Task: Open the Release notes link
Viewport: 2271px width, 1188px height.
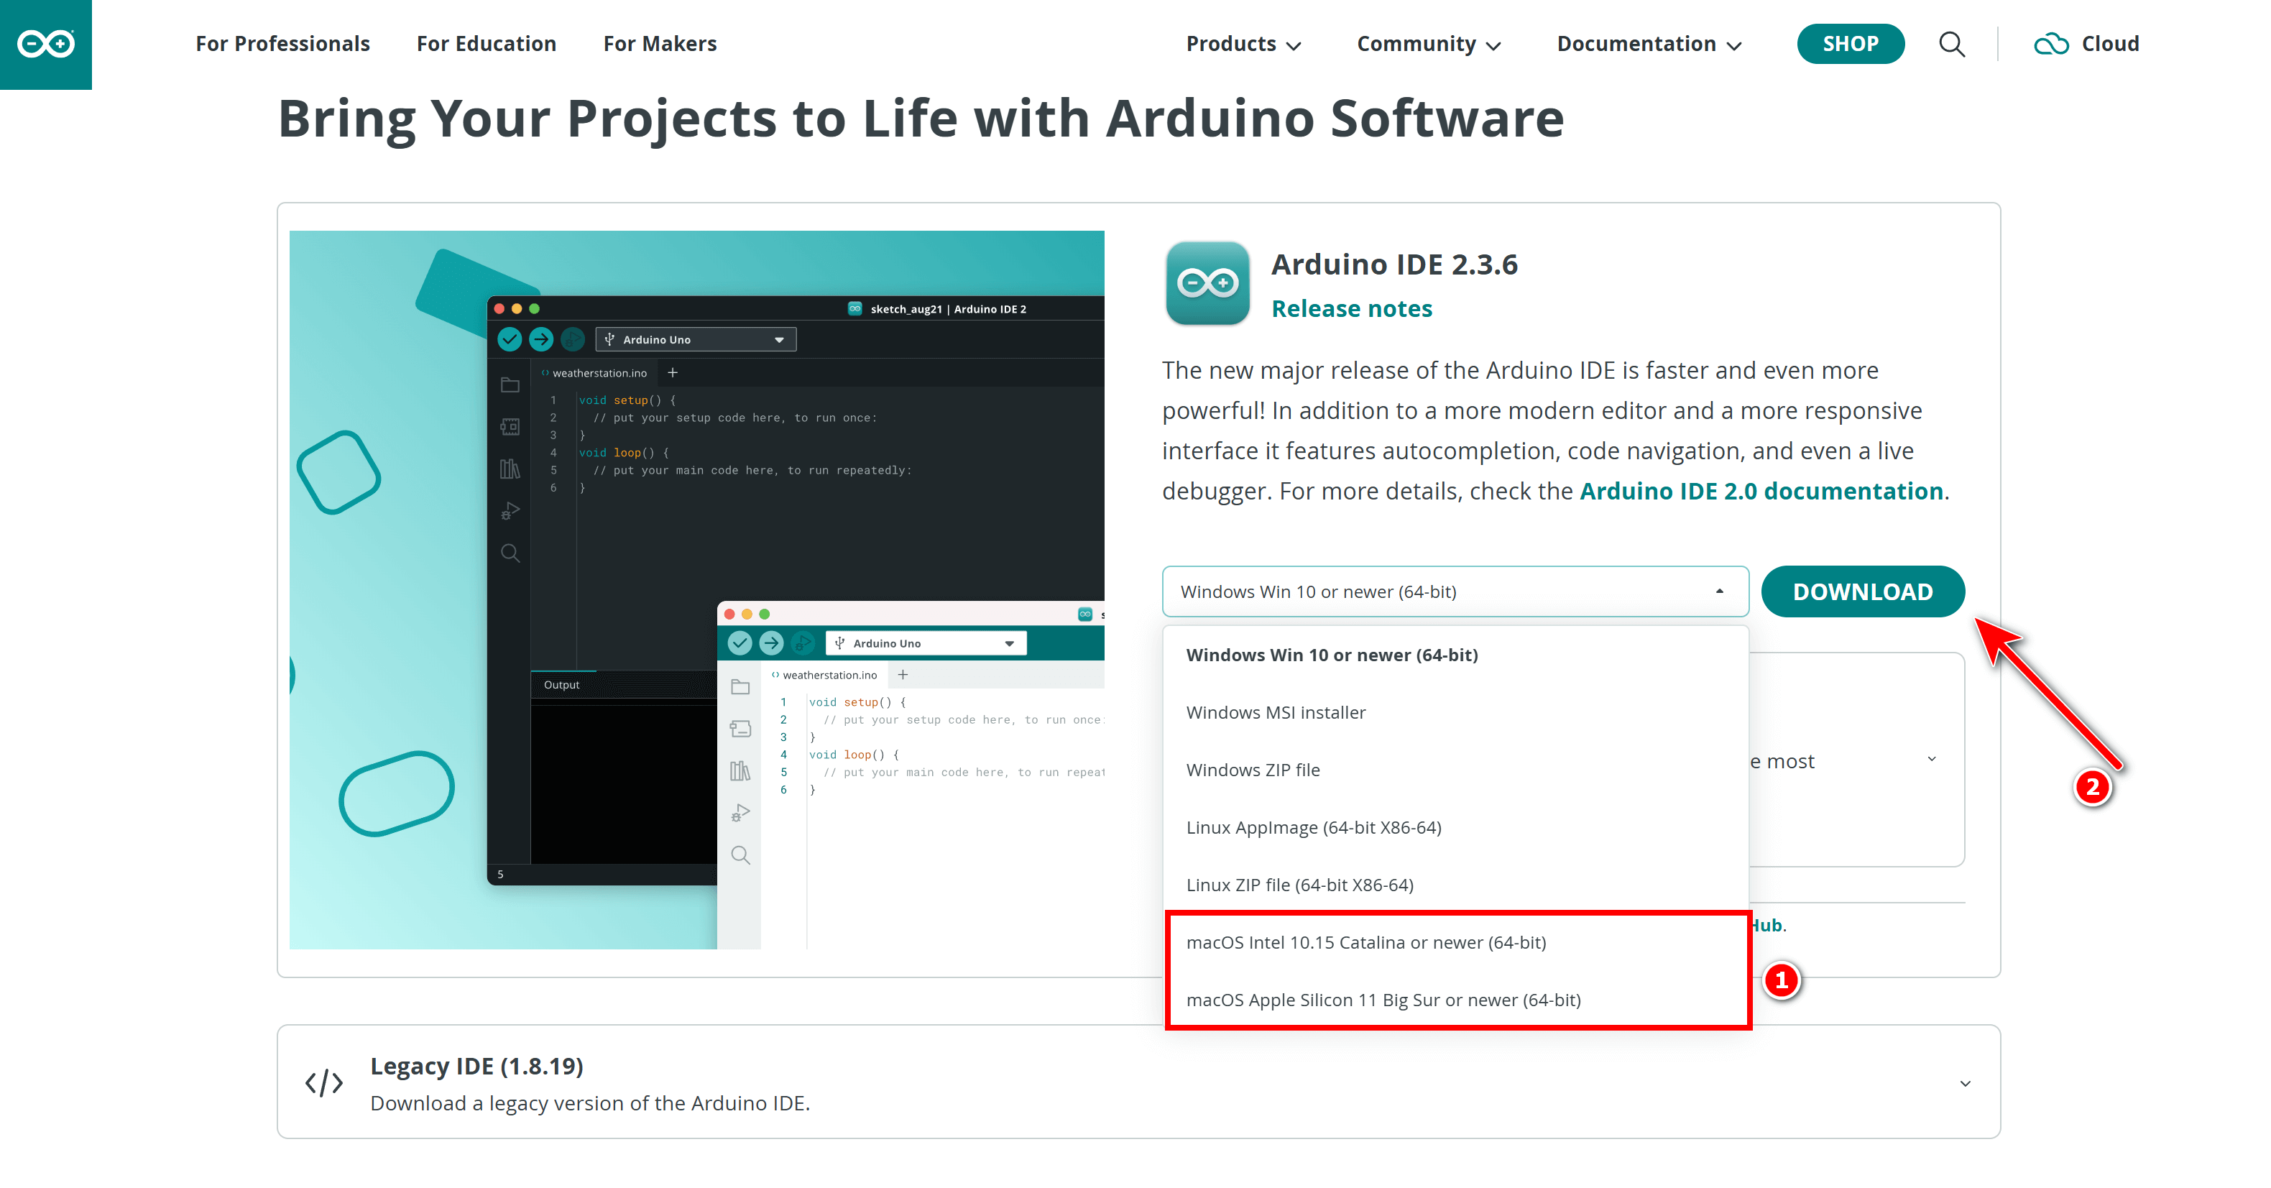Action: tap(1352, 308)
